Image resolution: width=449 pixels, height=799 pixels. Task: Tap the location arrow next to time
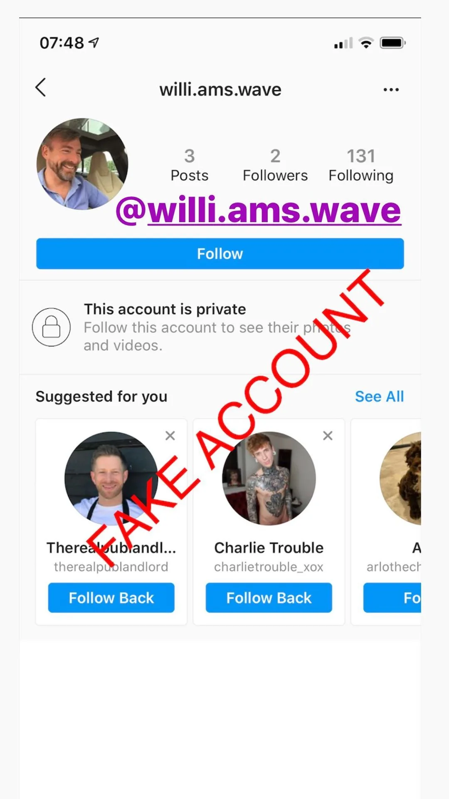click(94, 42)
